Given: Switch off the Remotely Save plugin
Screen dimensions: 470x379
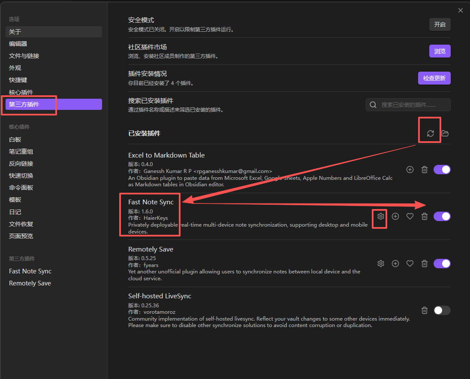Looking at the screenshot, I should click(x=442, y=264).
